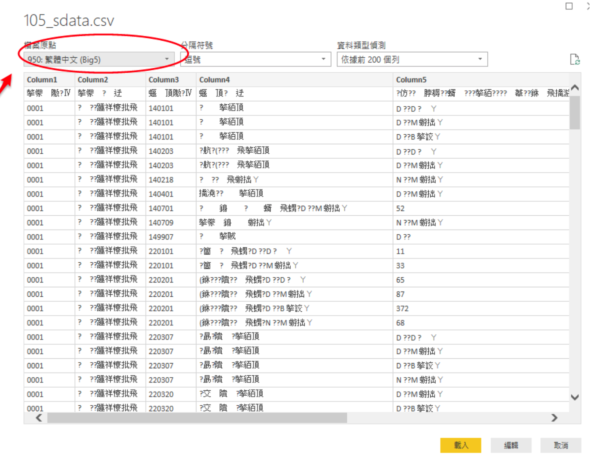Image resolution: width=599 pixels, height=467 pixels.
Task: Click the Column5 cell with value 372
Action: pos(481,308)
